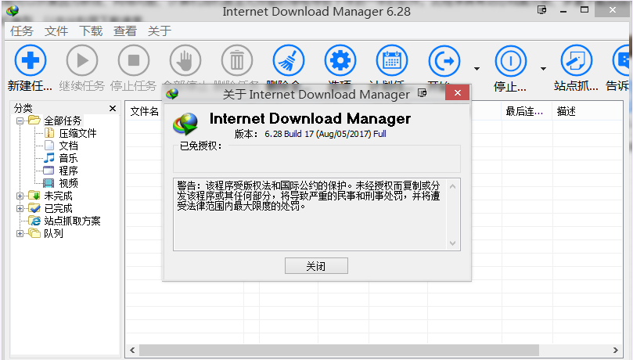The height and width of the screenshot is (360, 633).
Task: Click the stacked folders icon beside 队列
Action: [x=34, y=233]
